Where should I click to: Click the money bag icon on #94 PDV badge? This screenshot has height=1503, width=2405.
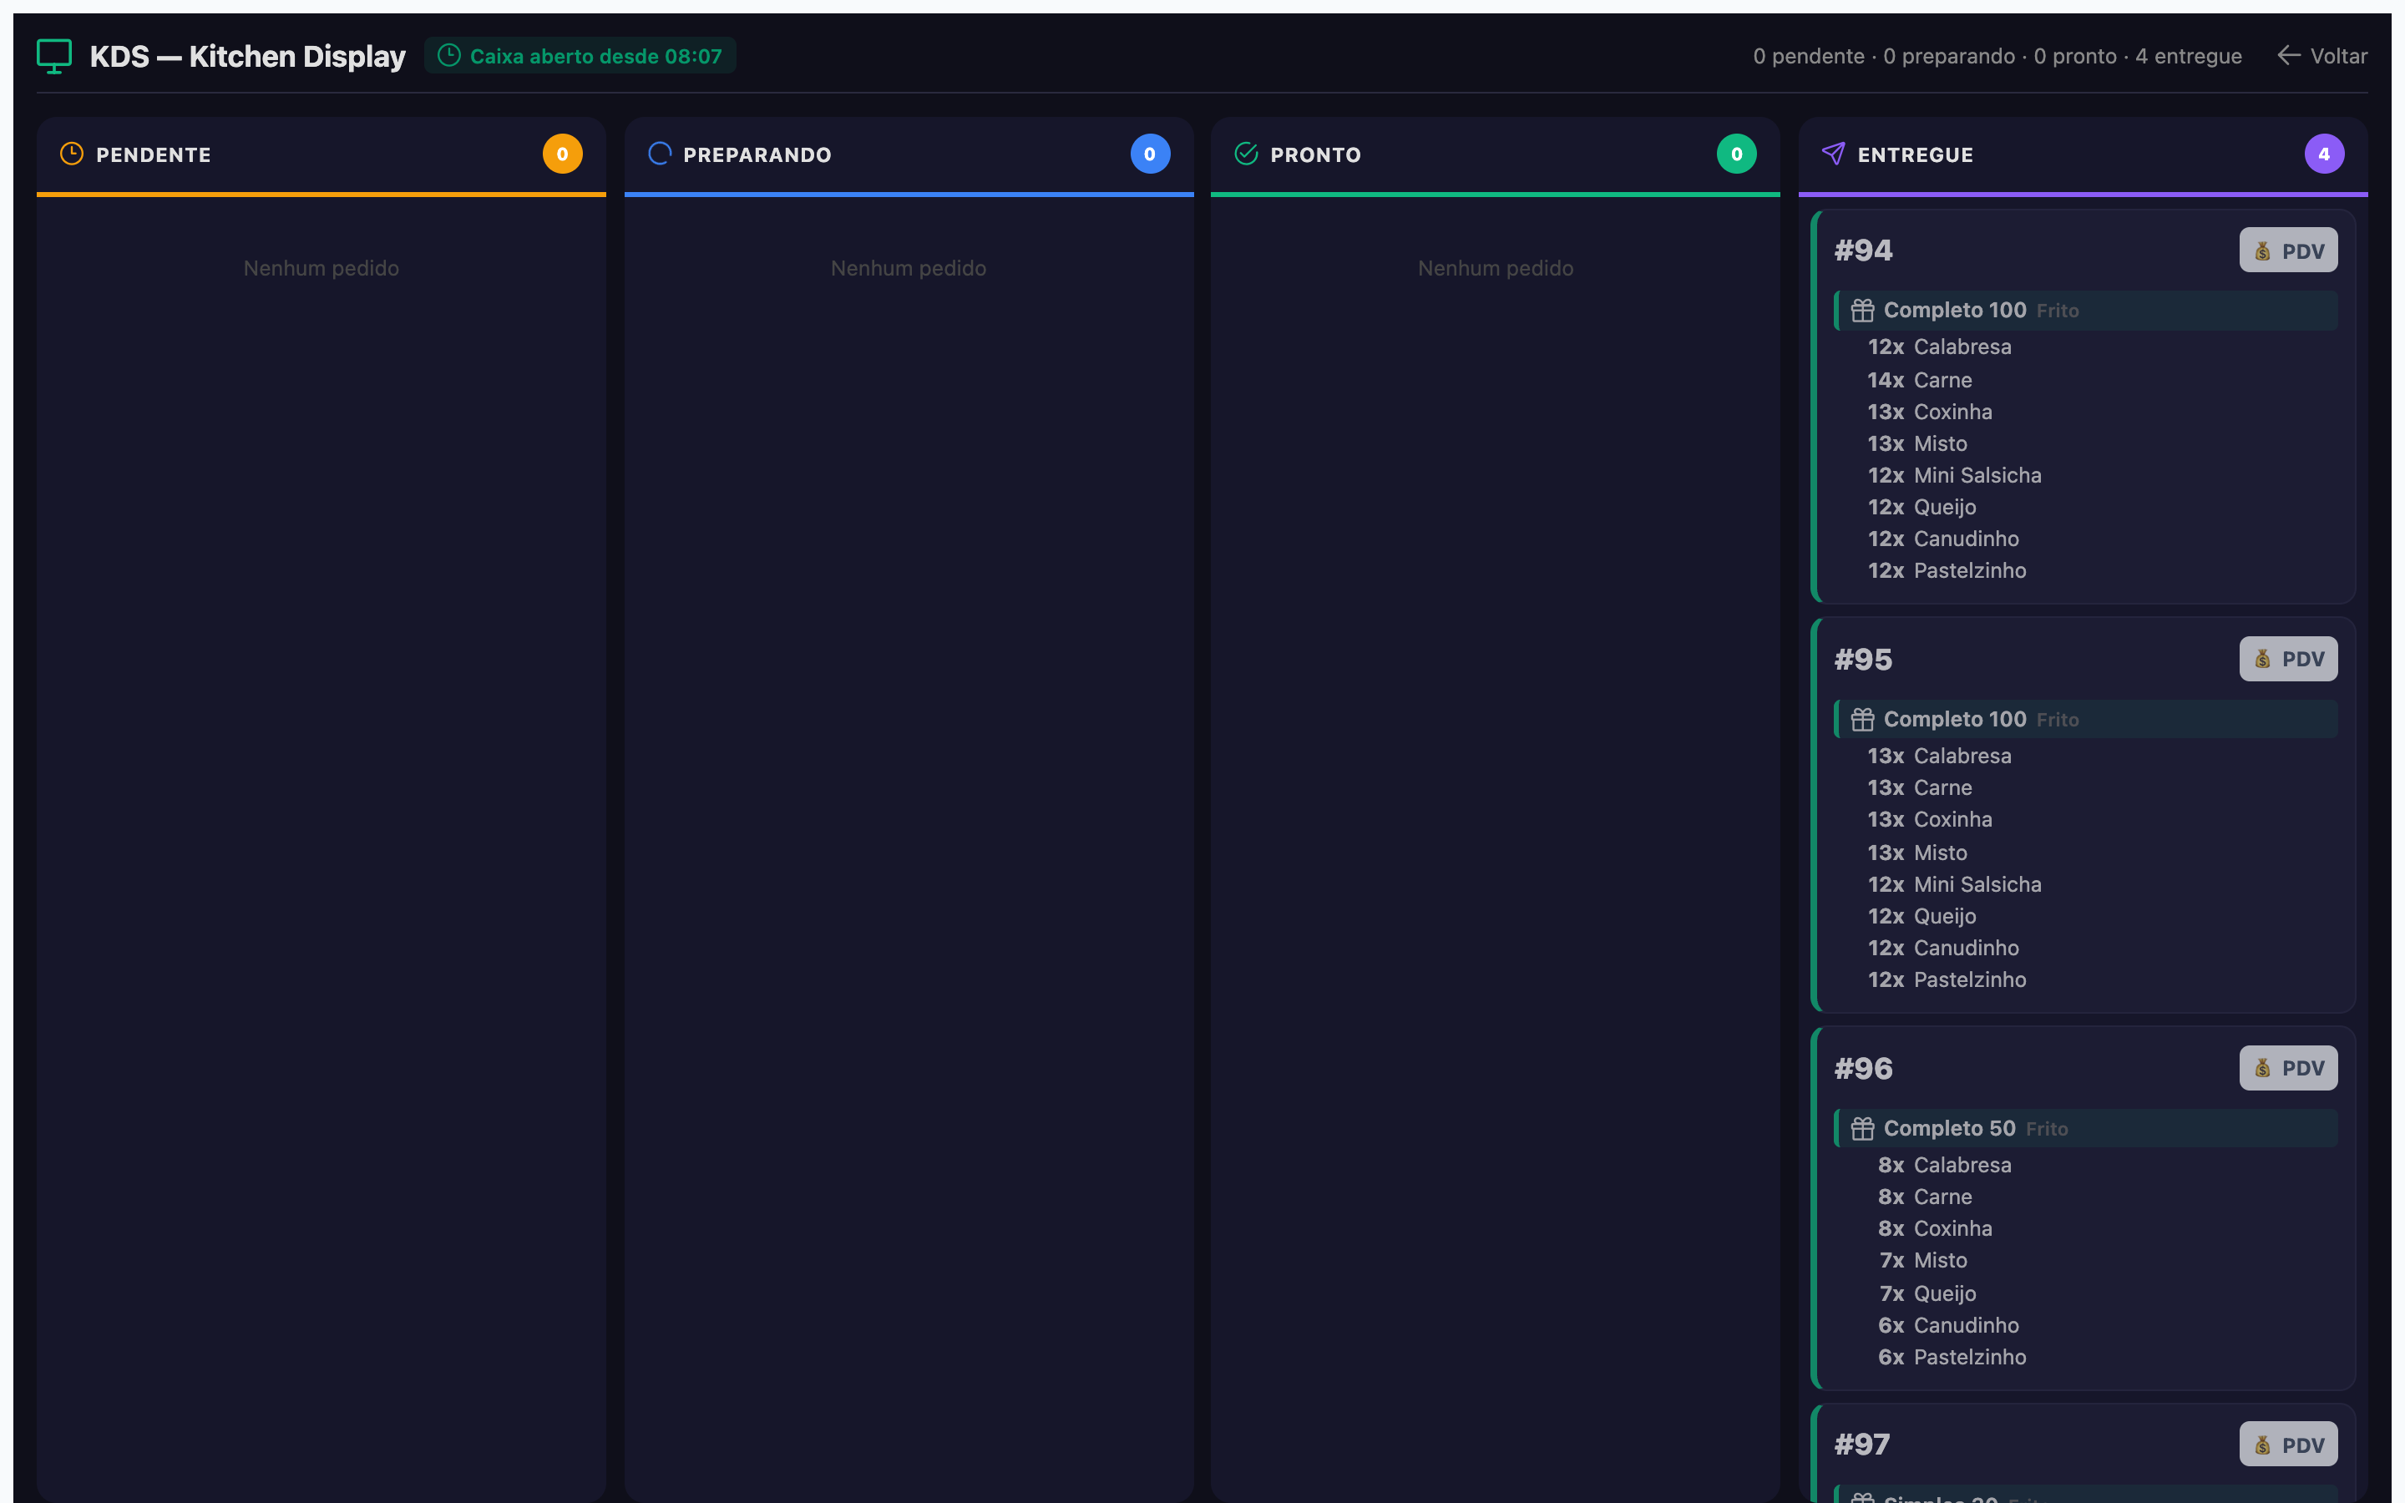tap(2263, 250)
